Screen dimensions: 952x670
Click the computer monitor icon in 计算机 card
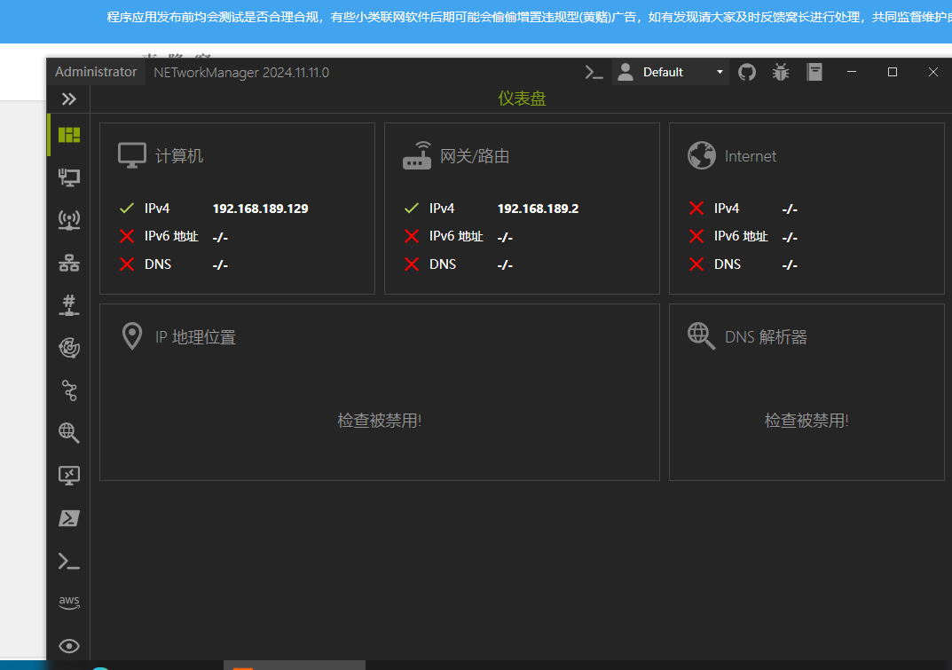pos(131,155)
